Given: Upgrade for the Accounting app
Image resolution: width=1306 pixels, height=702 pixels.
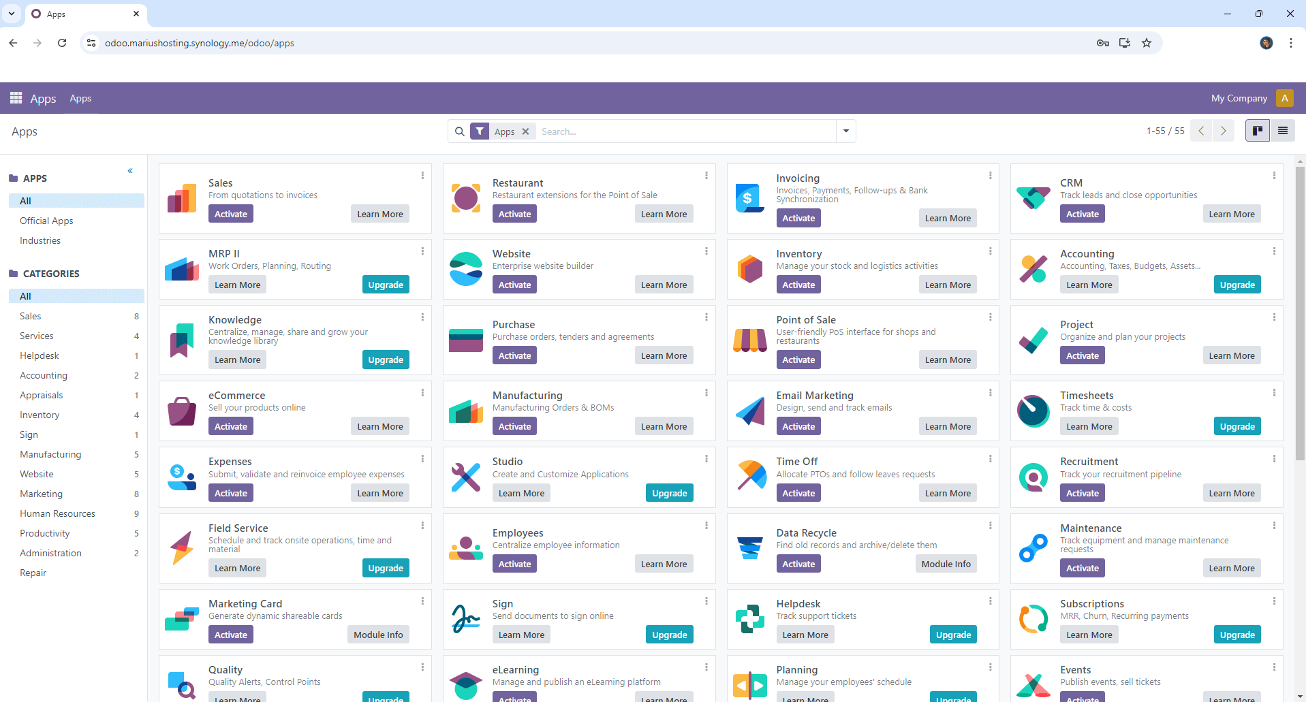Looking at the screenshot, I should pos(1237,285).
